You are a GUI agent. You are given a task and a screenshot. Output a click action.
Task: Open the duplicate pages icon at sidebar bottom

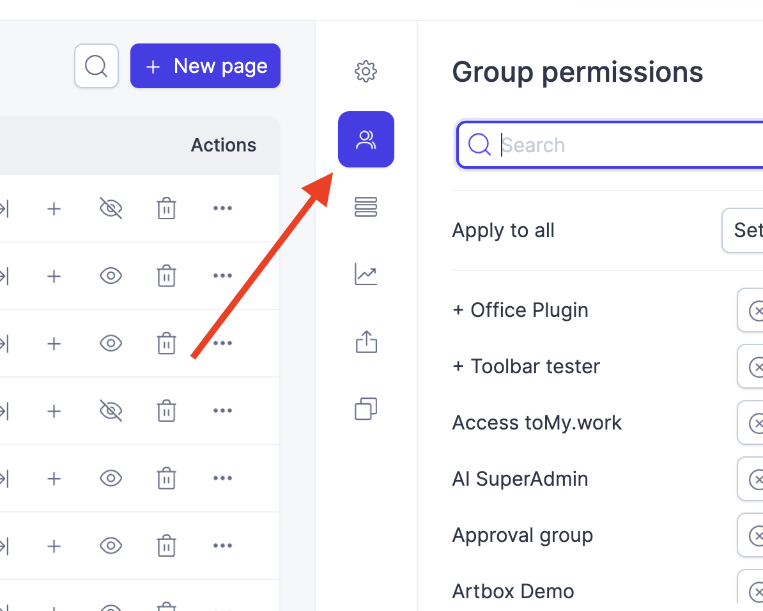(366, 408)
